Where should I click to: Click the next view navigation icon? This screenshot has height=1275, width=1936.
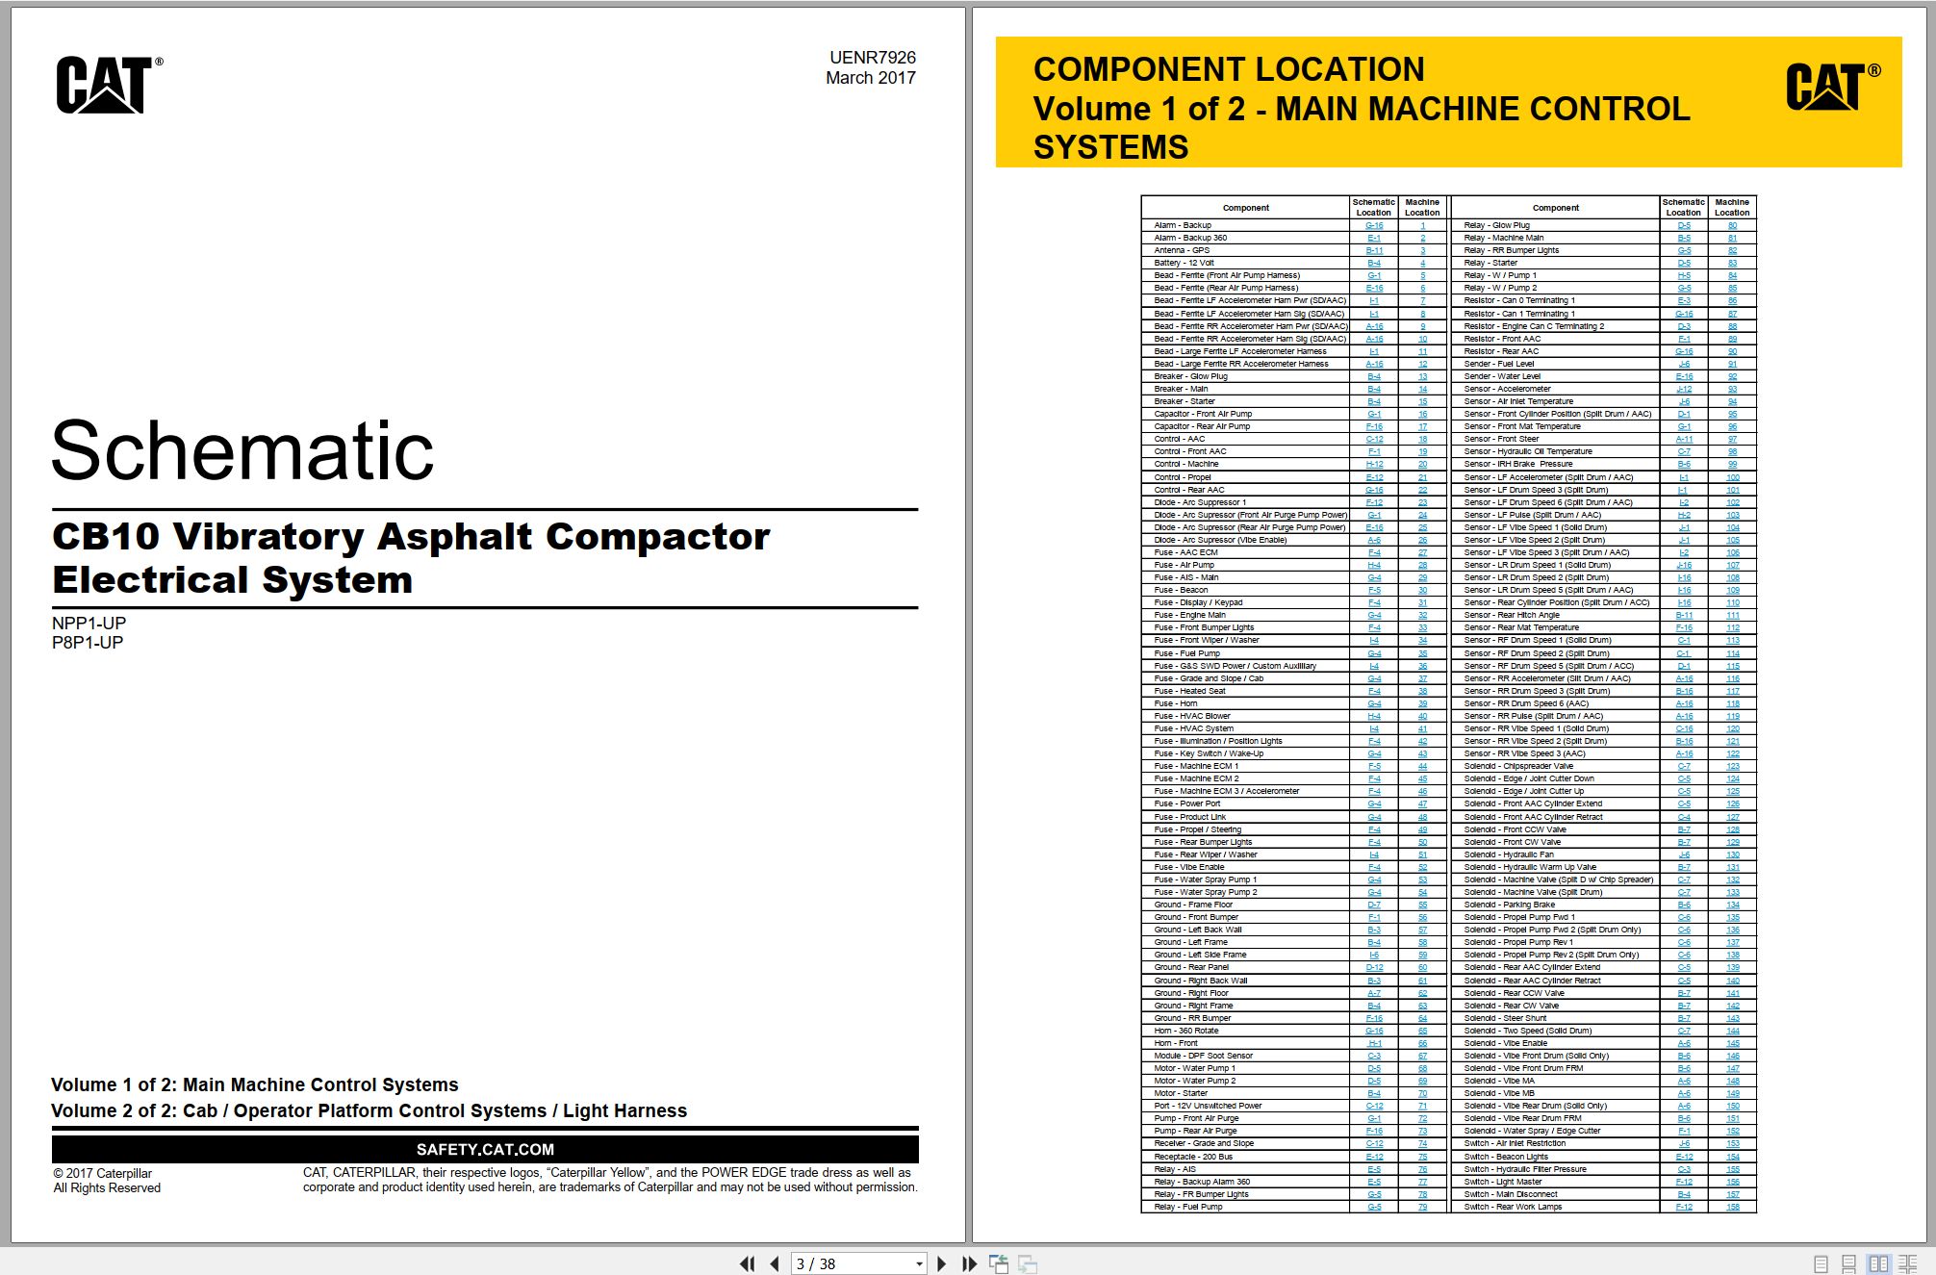click(1028, 1263)
